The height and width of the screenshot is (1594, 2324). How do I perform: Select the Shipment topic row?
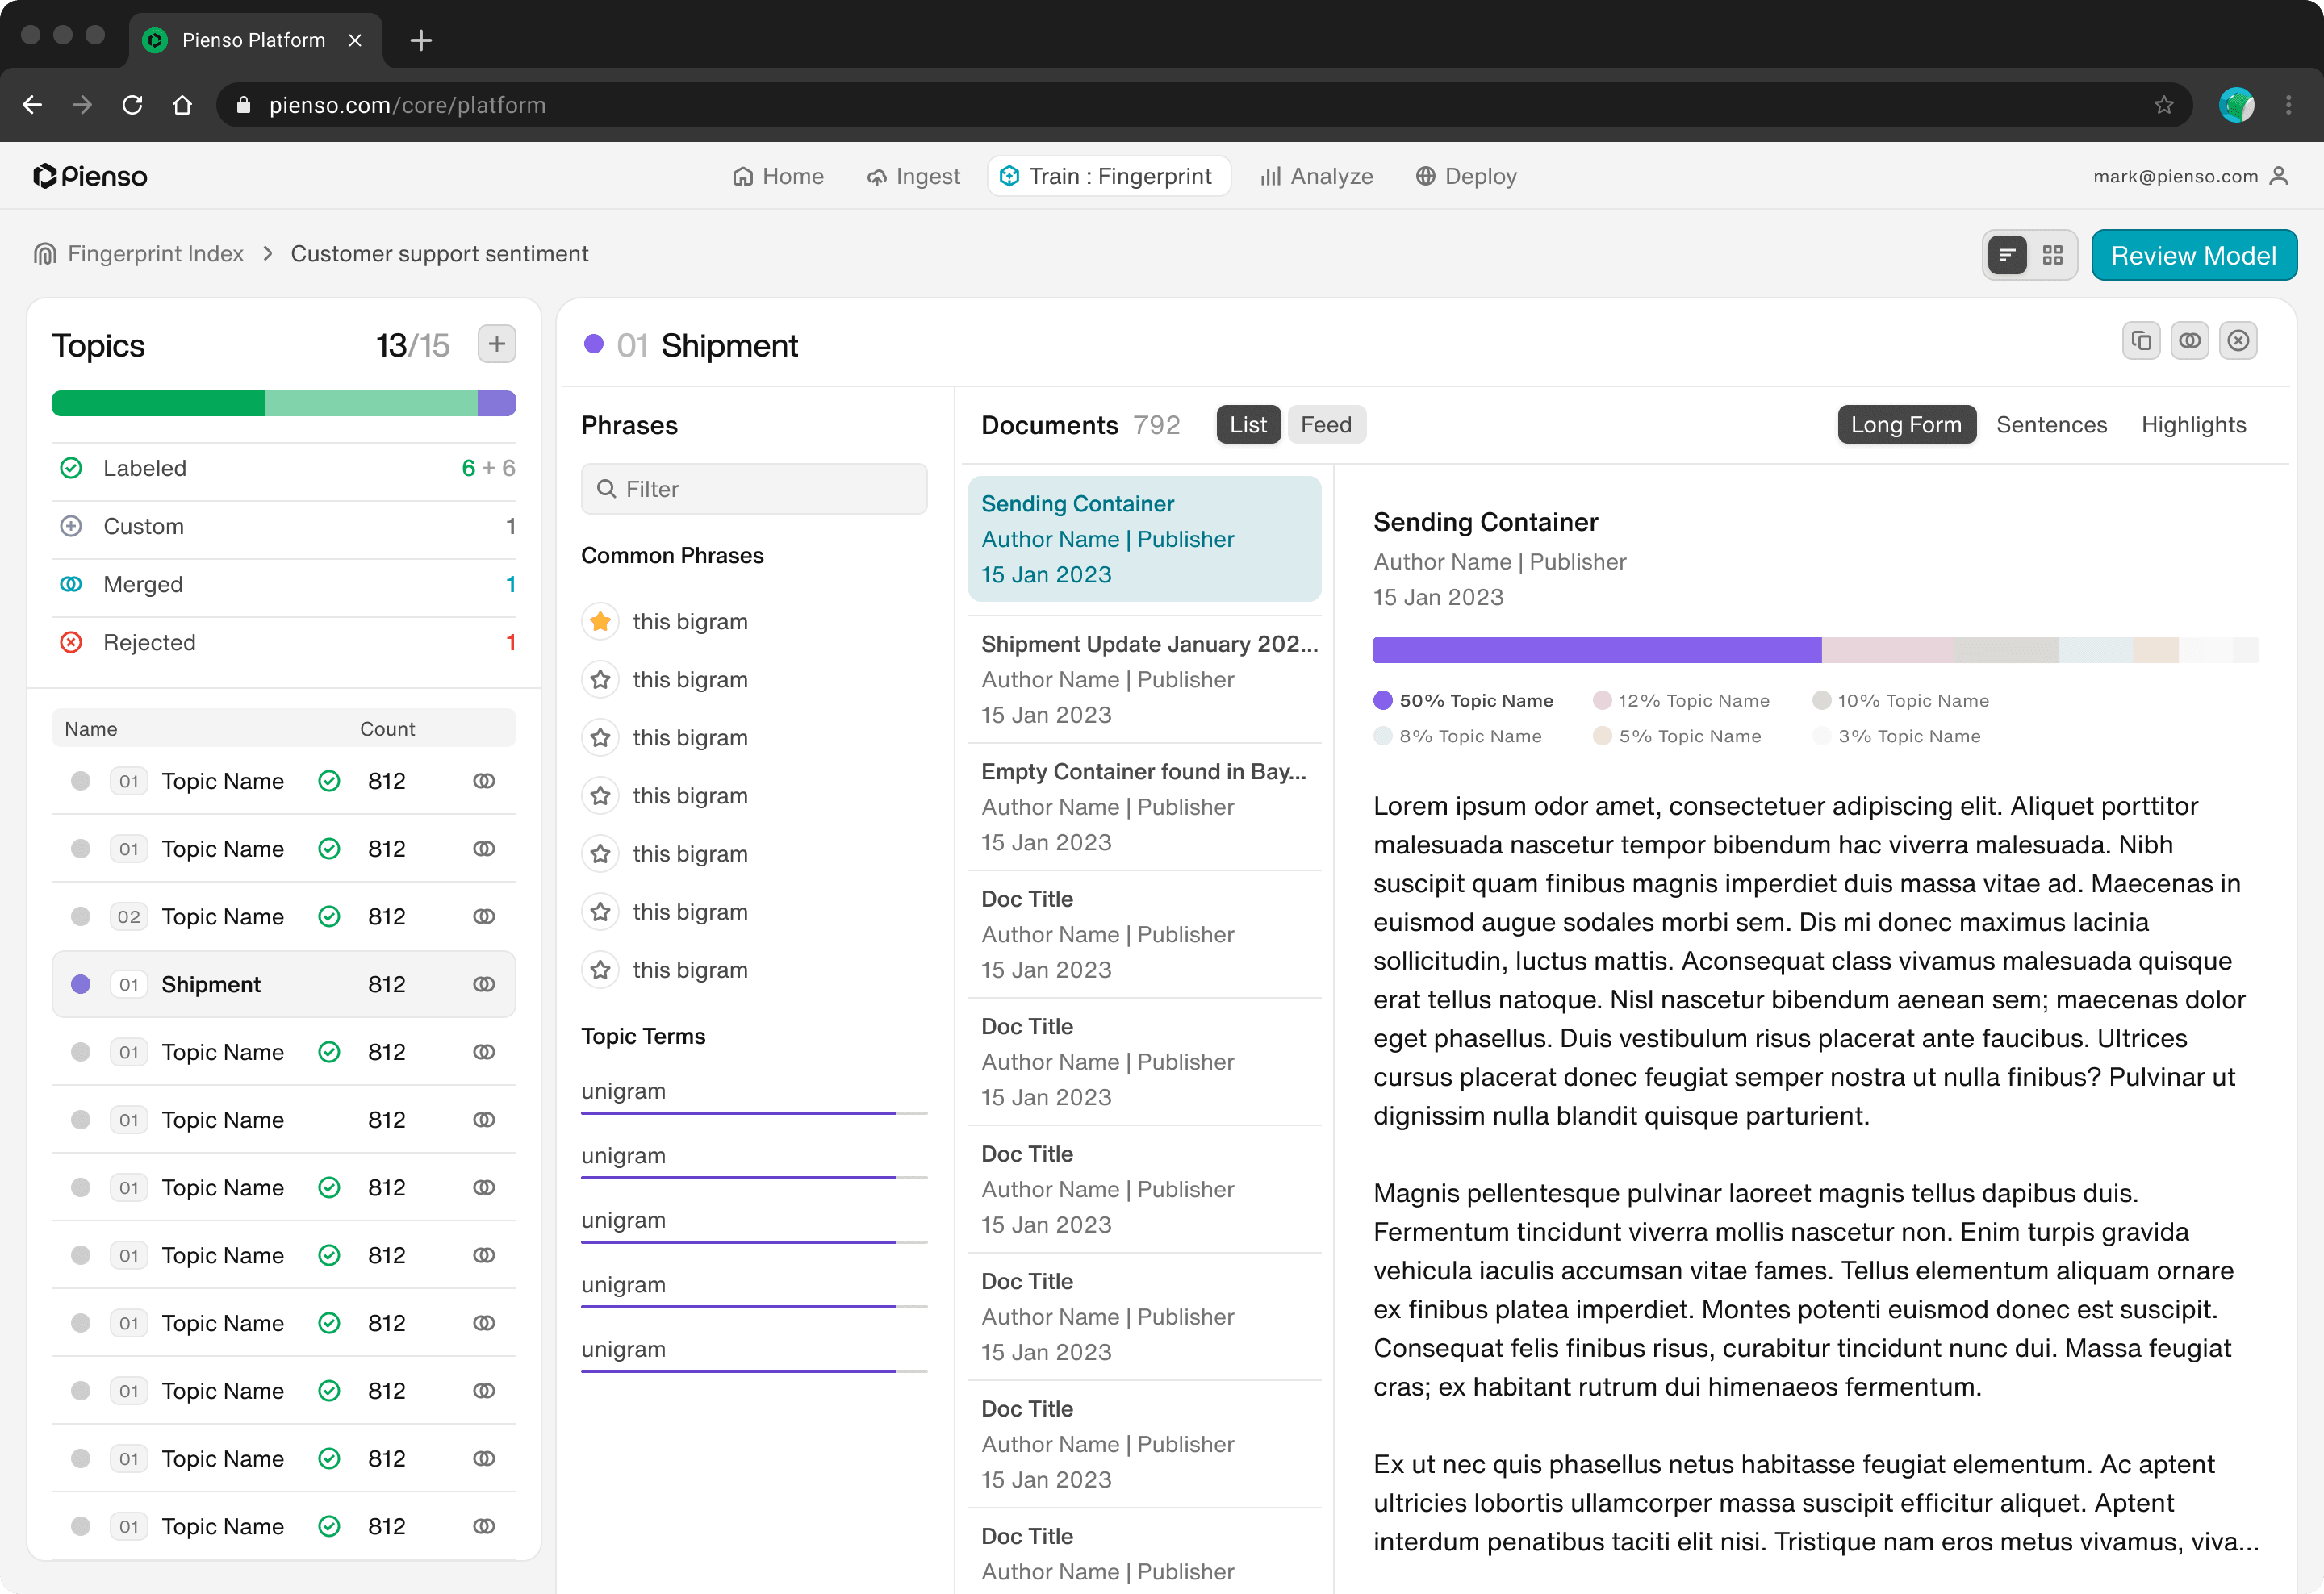coord(284,984)
